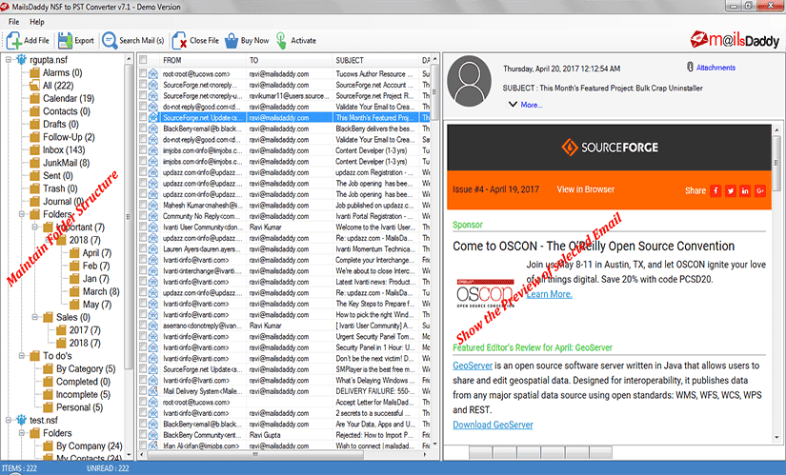Click the Close File icon
The image size is (786, 475).
click(x=179, y=41)
